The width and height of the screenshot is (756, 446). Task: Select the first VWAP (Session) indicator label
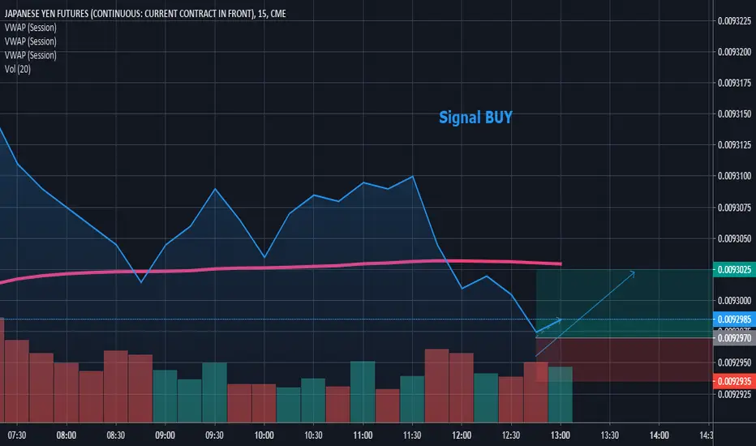30,28
